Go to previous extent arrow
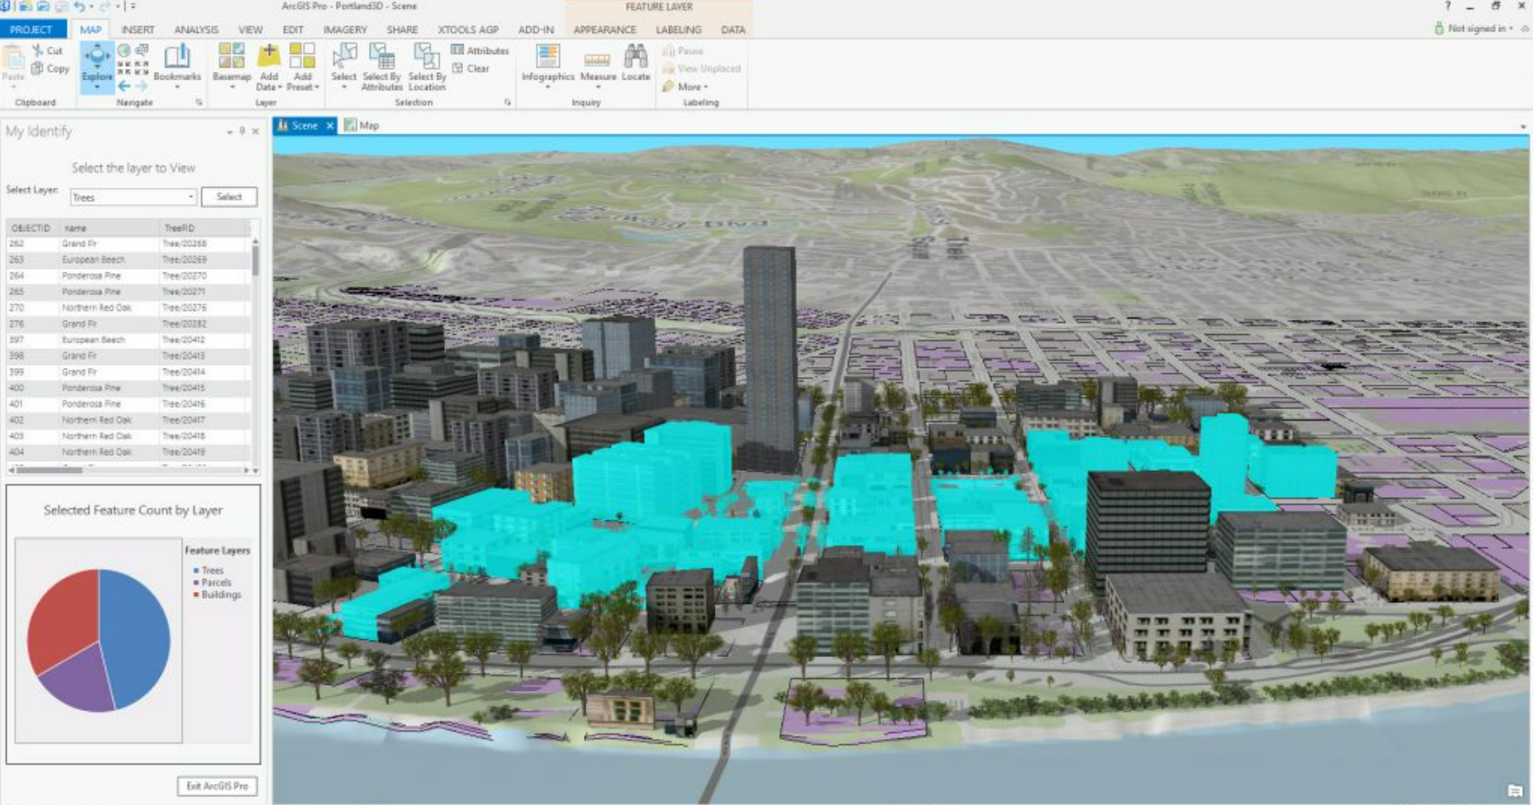This screenshot has width=1533, height=805. pyautogui.click(x=124, y=85)
